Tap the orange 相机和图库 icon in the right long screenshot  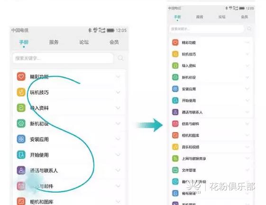tap(175, 135)
